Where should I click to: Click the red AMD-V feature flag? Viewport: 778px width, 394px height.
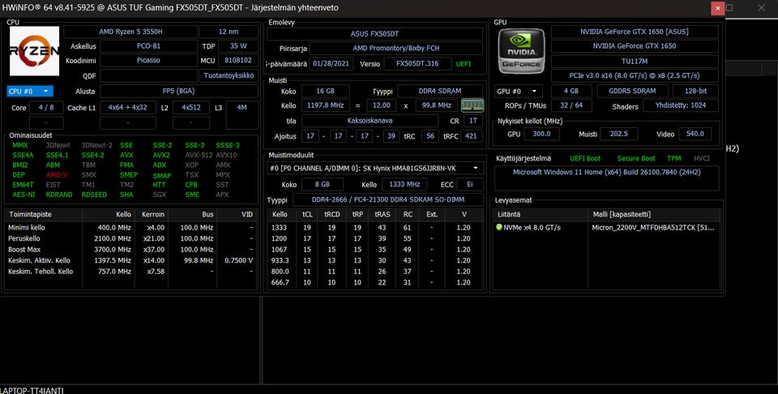point(57,175)
